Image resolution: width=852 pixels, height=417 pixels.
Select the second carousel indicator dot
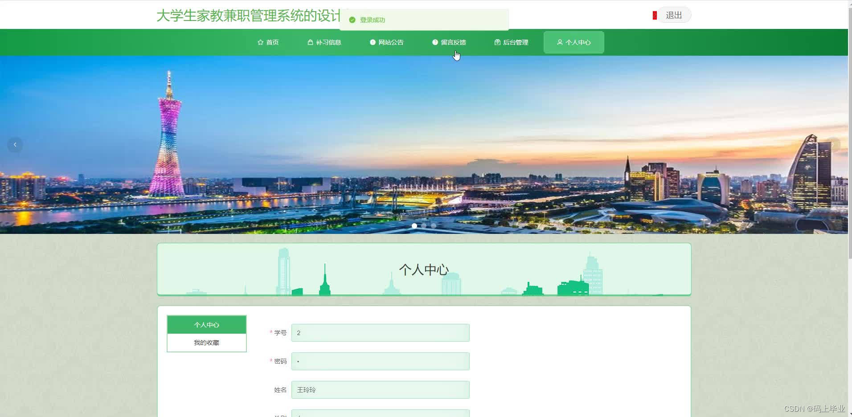424,225
